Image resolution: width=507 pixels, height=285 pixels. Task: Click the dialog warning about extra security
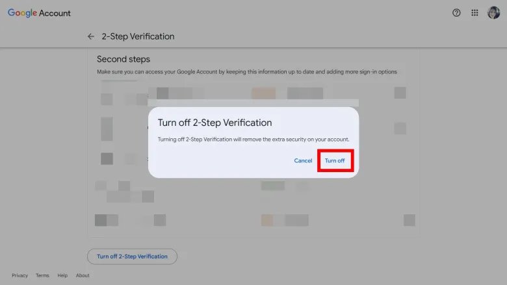click(x=253, y=140)
